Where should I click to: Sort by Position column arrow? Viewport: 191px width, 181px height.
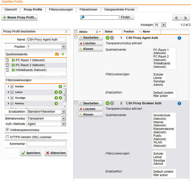pyautogui.click(x=140, y=32)
